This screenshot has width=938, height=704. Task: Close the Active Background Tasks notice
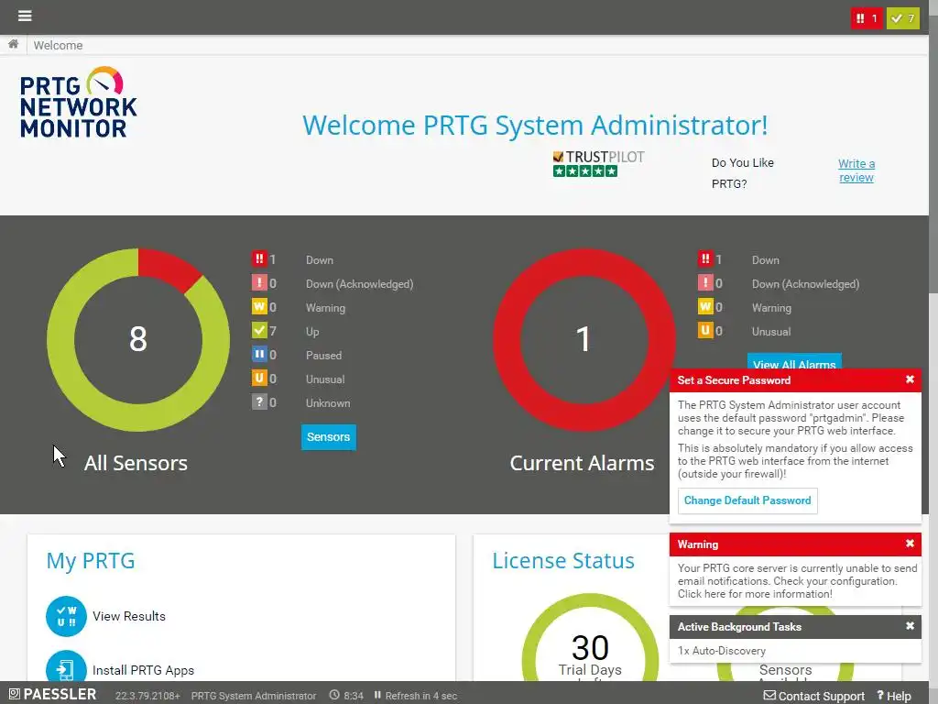[910, 626]
